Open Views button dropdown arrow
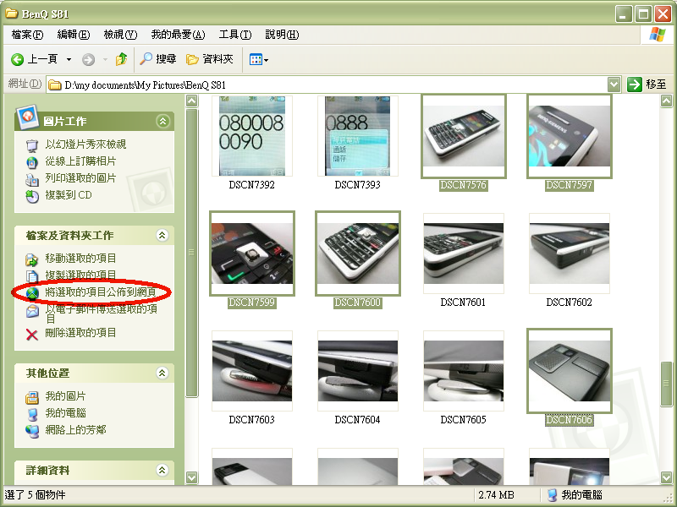 [266, 60]
